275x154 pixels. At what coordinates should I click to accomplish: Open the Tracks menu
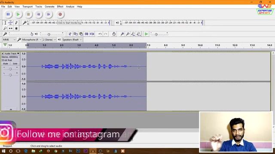pyautogui.click(x=39, y=7)
